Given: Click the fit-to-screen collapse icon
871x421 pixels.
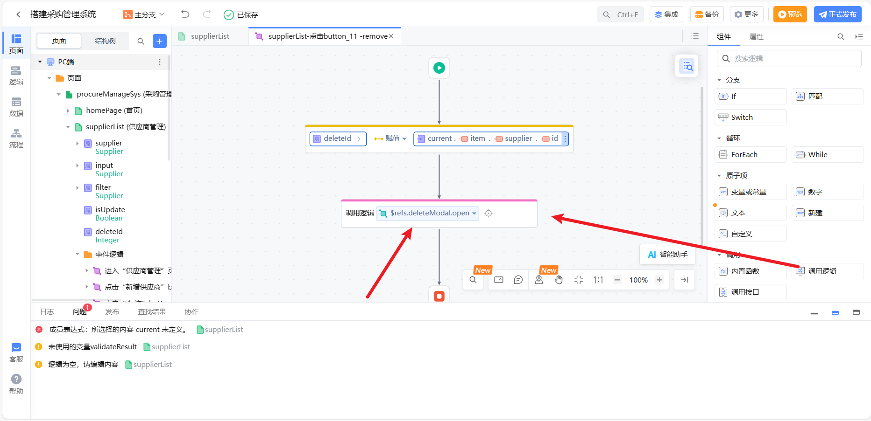Looking at the screenshot, I should pos(579,280).
